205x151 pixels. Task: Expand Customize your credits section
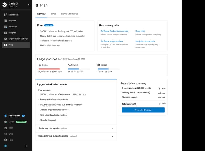tap(76, 128)
